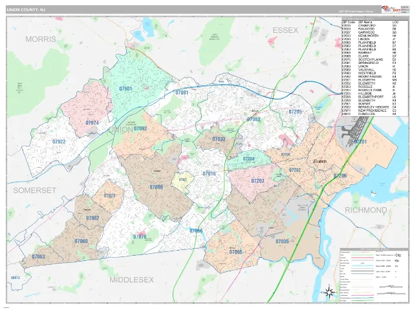Screen dimensions: 414x310
Task: Select ZIP label 07060 on the map
Action: [81, 241]
